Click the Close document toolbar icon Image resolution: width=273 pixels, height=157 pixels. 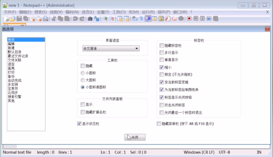(x=32, y=18)
